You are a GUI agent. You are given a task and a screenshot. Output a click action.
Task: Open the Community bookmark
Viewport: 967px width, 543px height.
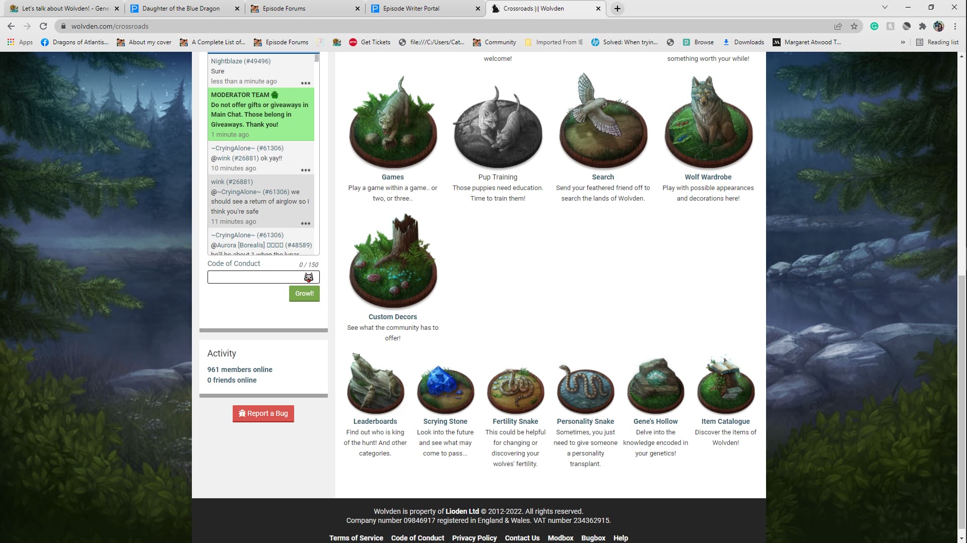495,42
